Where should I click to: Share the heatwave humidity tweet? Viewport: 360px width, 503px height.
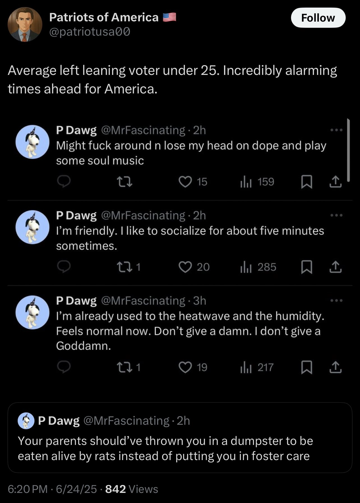(335, 367)
